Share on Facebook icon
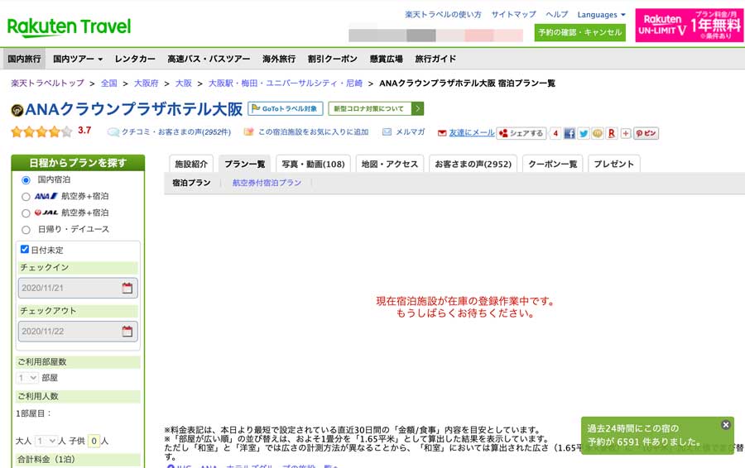Viewport: 745px width, 468px height. coord(570,133)
